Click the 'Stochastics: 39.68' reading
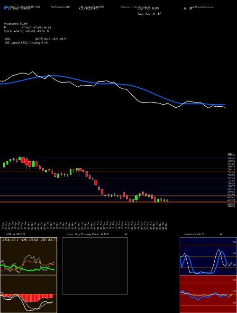Viewport: 237px width, 313px height. tap(15, 24)
